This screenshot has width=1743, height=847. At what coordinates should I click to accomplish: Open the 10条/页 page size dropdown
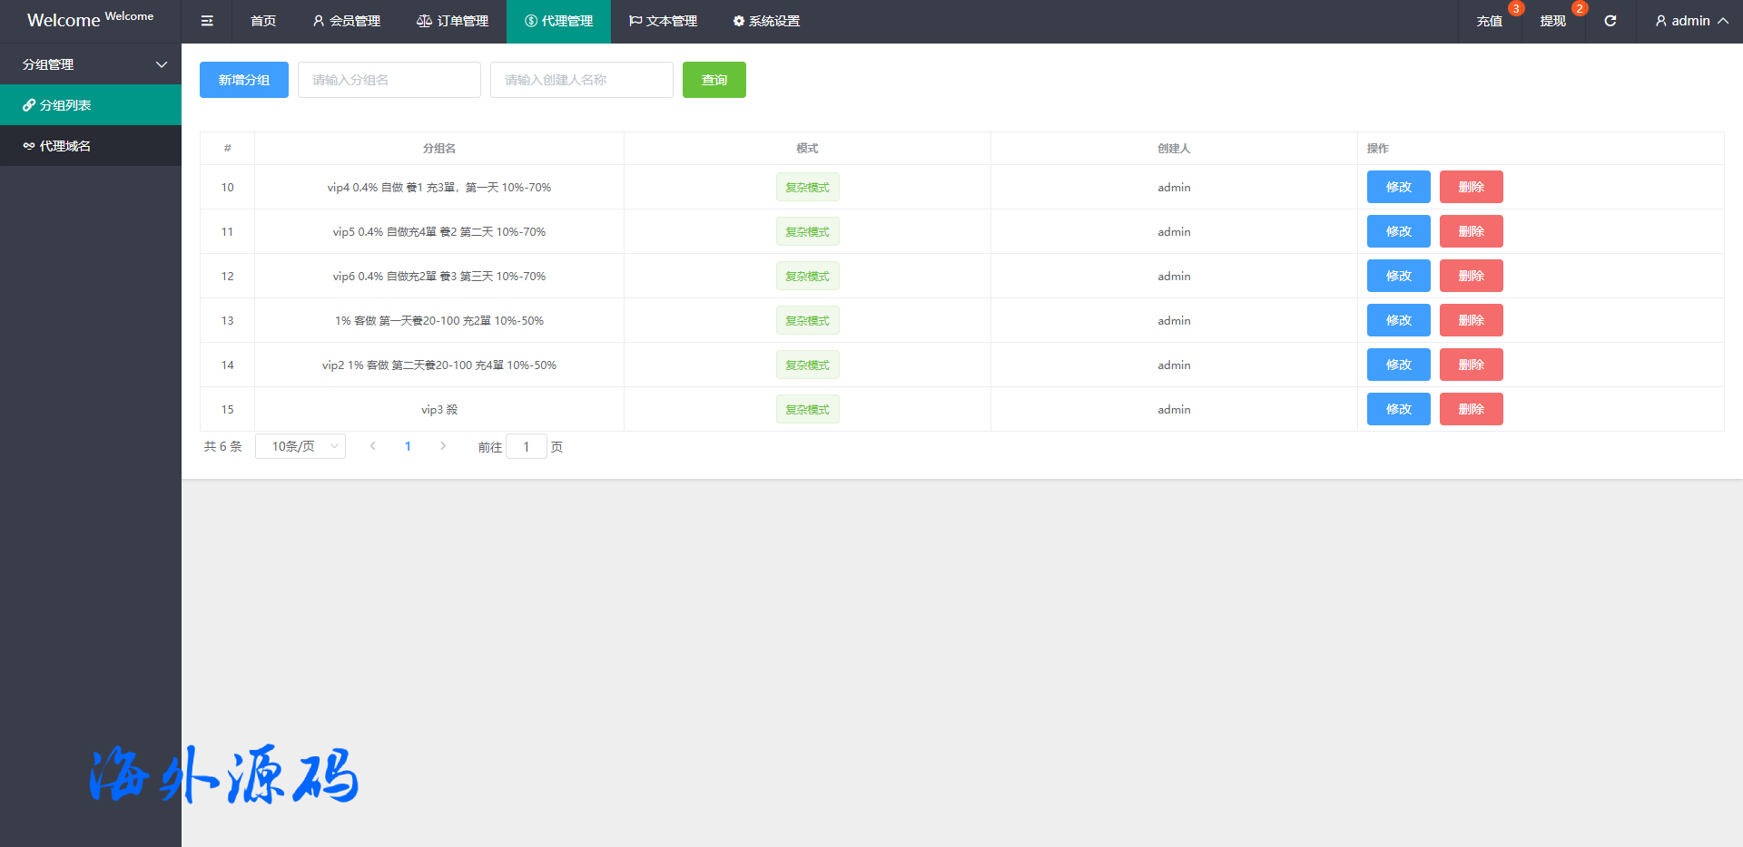click(x=300, y=446)
